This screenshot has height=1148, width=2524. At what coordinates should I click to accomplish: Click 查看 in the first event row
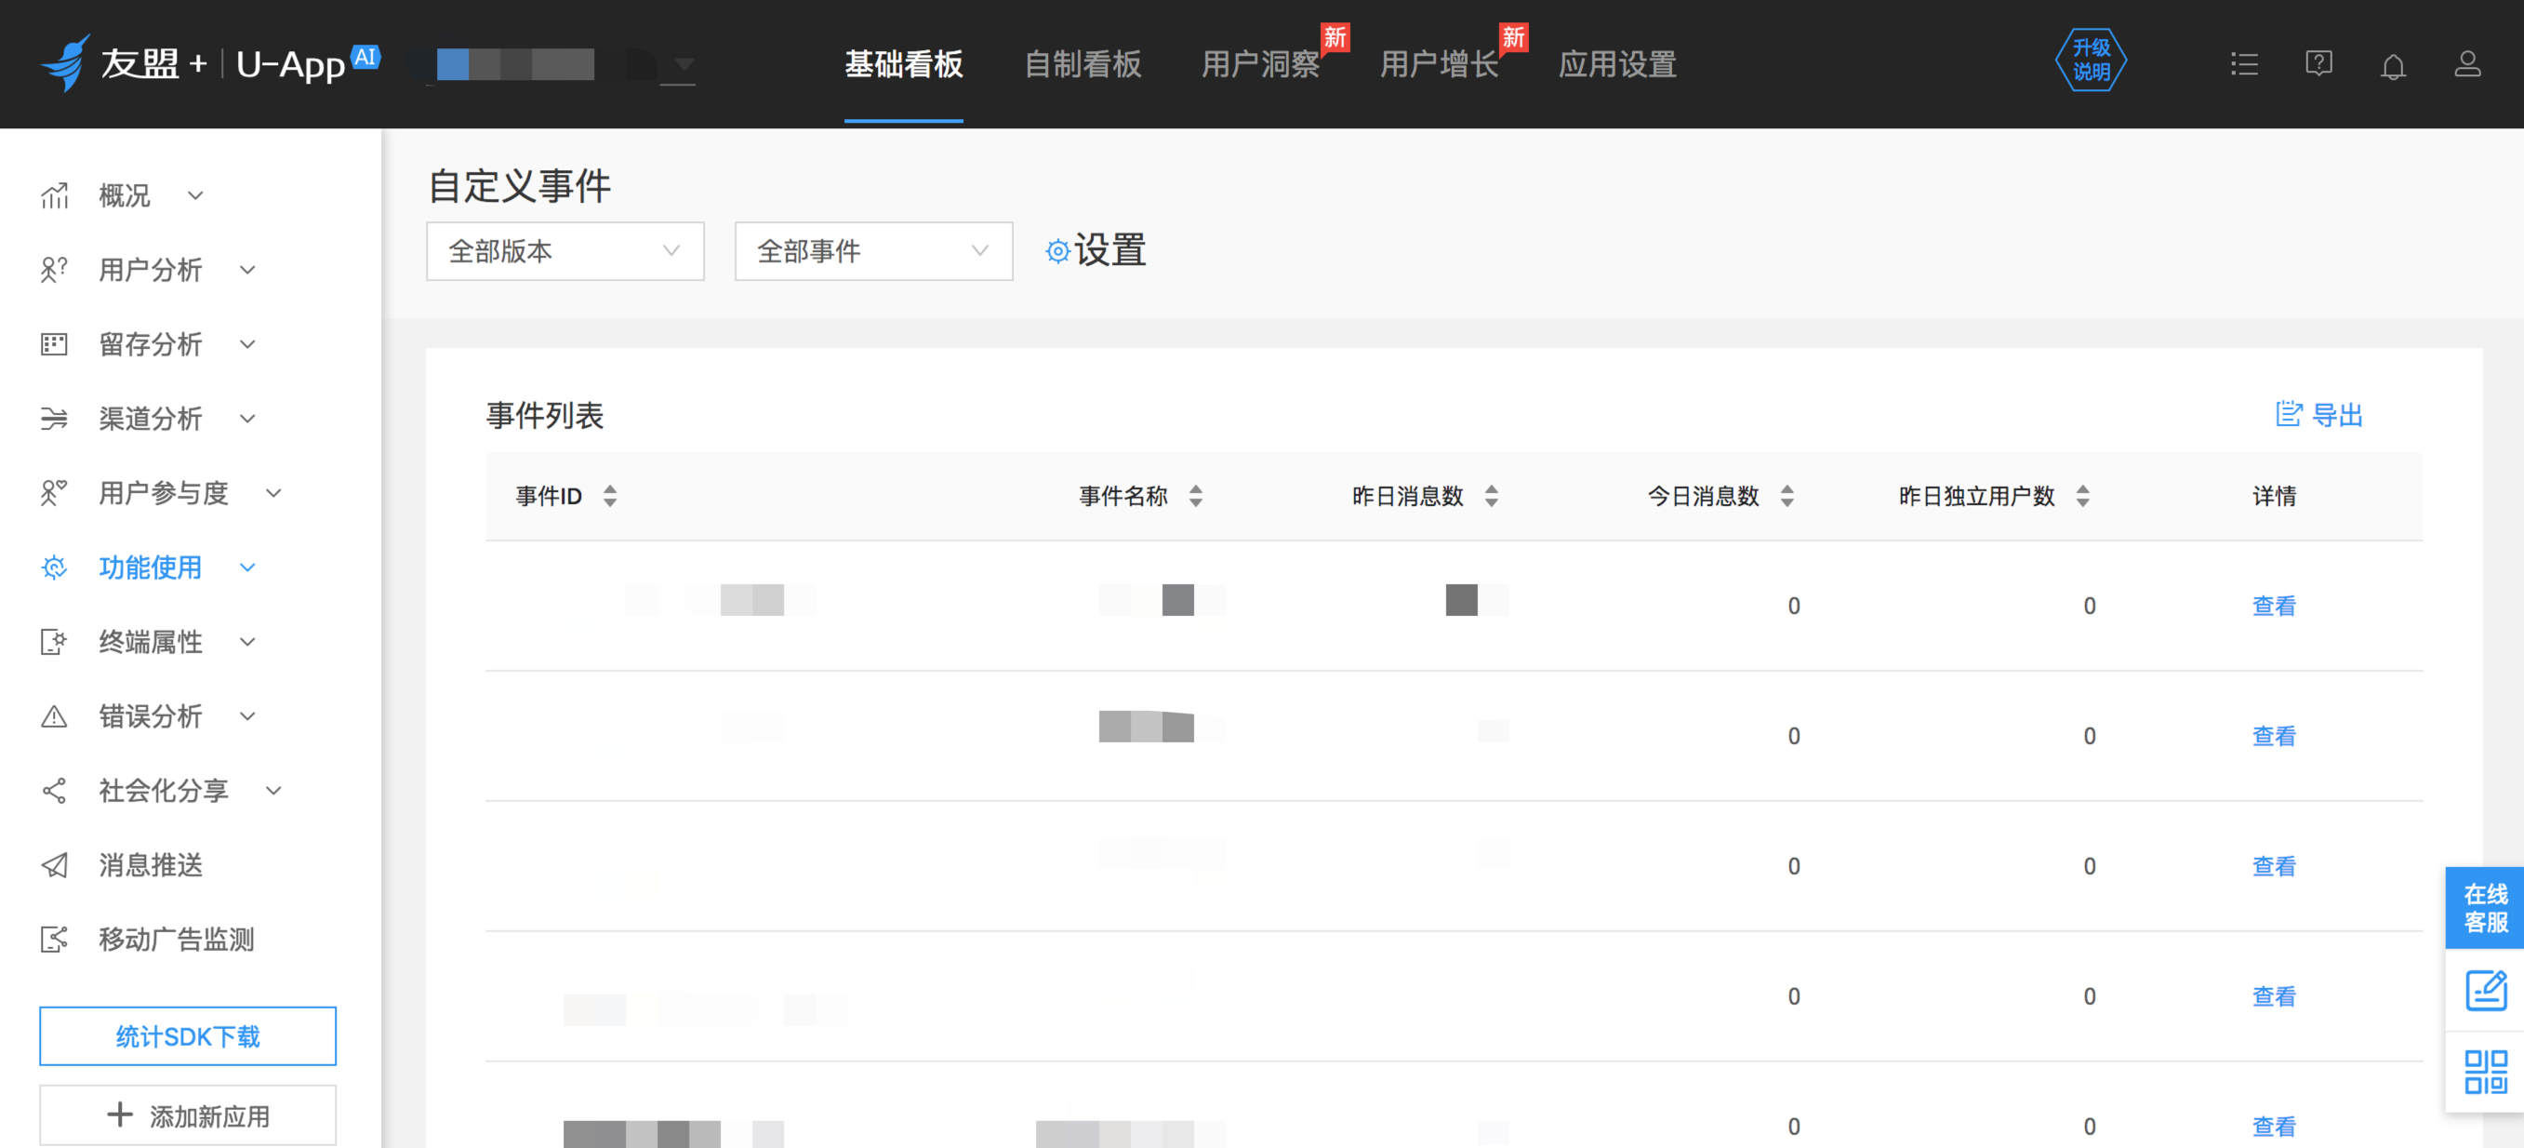(x=2273, y=606)
